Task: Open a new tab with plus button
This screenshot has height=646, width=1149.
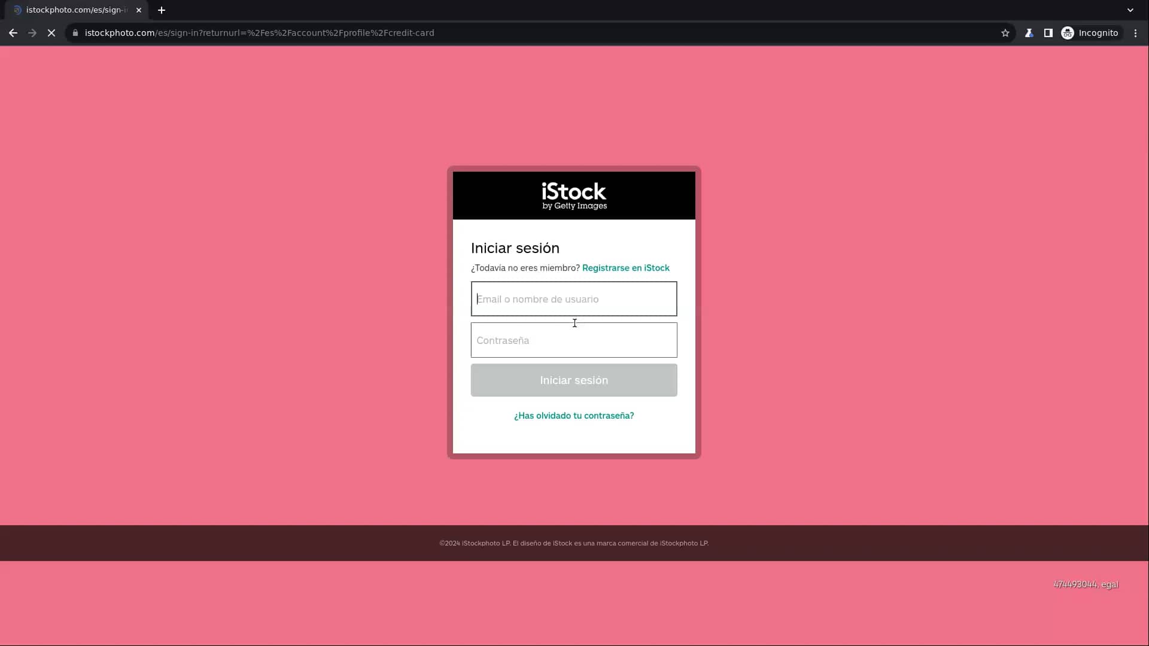Action: (x=162, y=10)
